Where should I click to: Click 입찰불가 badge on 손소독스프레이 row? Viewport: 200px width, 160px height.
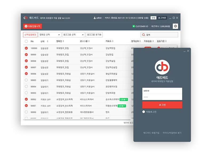pos(124,99)
